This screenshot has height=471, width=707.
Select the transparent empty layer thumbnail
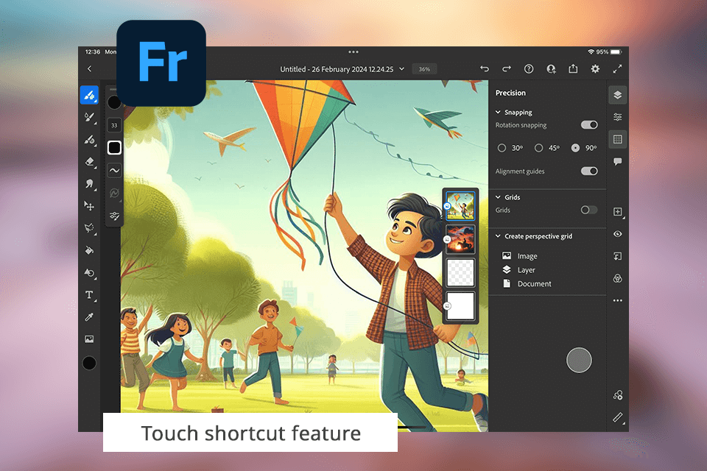point(460,272)
